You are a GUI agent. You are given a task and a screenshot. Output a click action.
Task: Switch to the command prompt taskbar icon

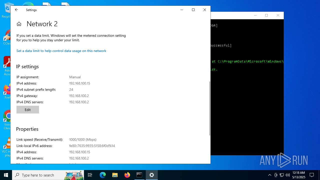[139, 175]
